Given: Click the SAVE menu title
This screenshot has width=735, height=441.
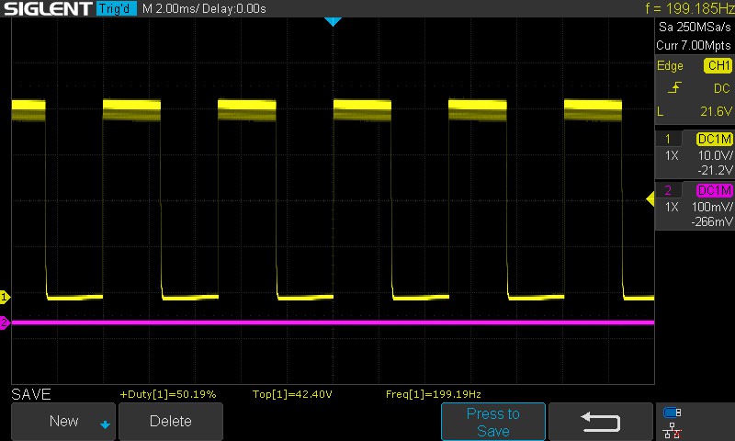Looking at the screenshot, I should pos(31,394).
